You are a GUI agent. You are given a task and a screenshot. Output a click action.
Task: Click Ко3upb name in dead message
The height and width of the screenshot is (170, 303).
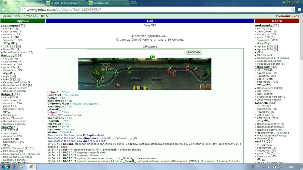88,135
